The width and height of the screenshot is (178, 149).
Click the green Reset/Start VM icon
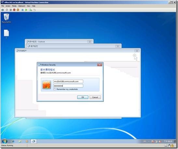click(x=26, y=10)
